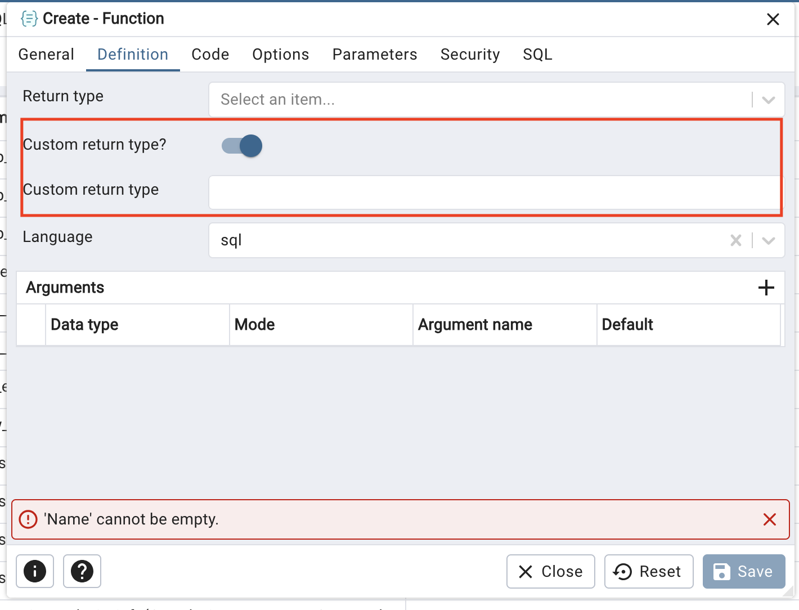This screenshot has width=799, height=610.
Task: Open the help question mark button
Action: (x=82, y=571)
